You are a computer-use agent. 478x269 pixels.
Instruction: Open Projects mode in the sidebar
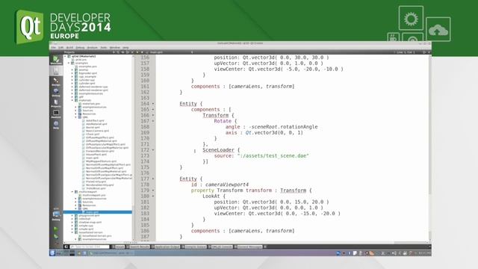[x=56, y=103]
